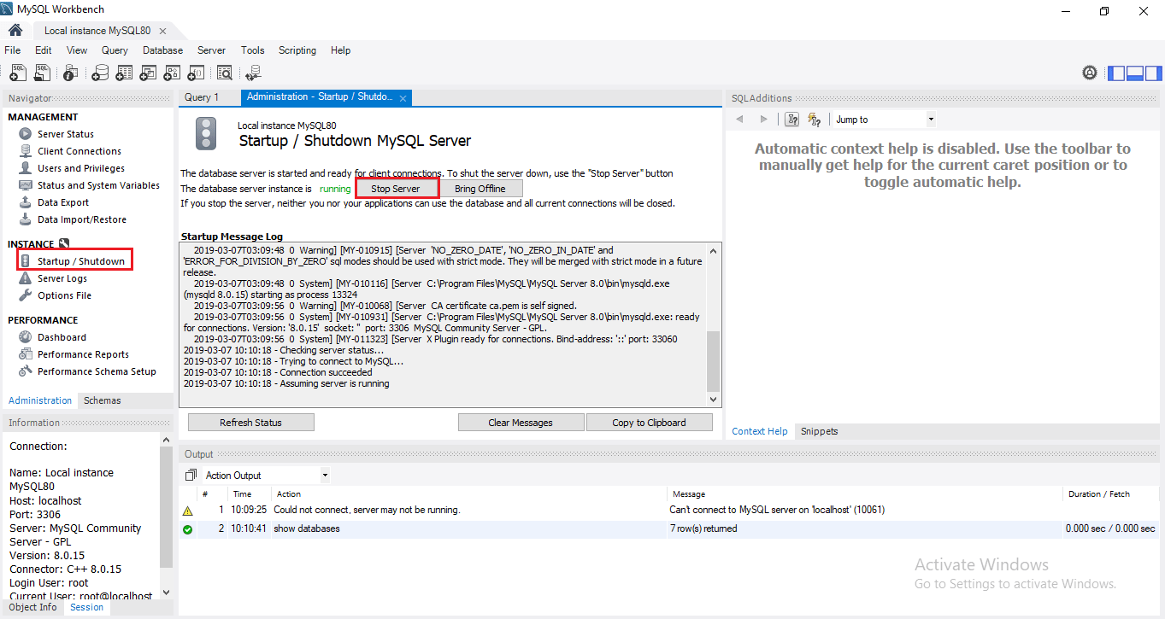Image resolution: width=1165 pixels, height=619 pixels.
Task: Switch to the Query 1 tab
Action: pos(202,97)
